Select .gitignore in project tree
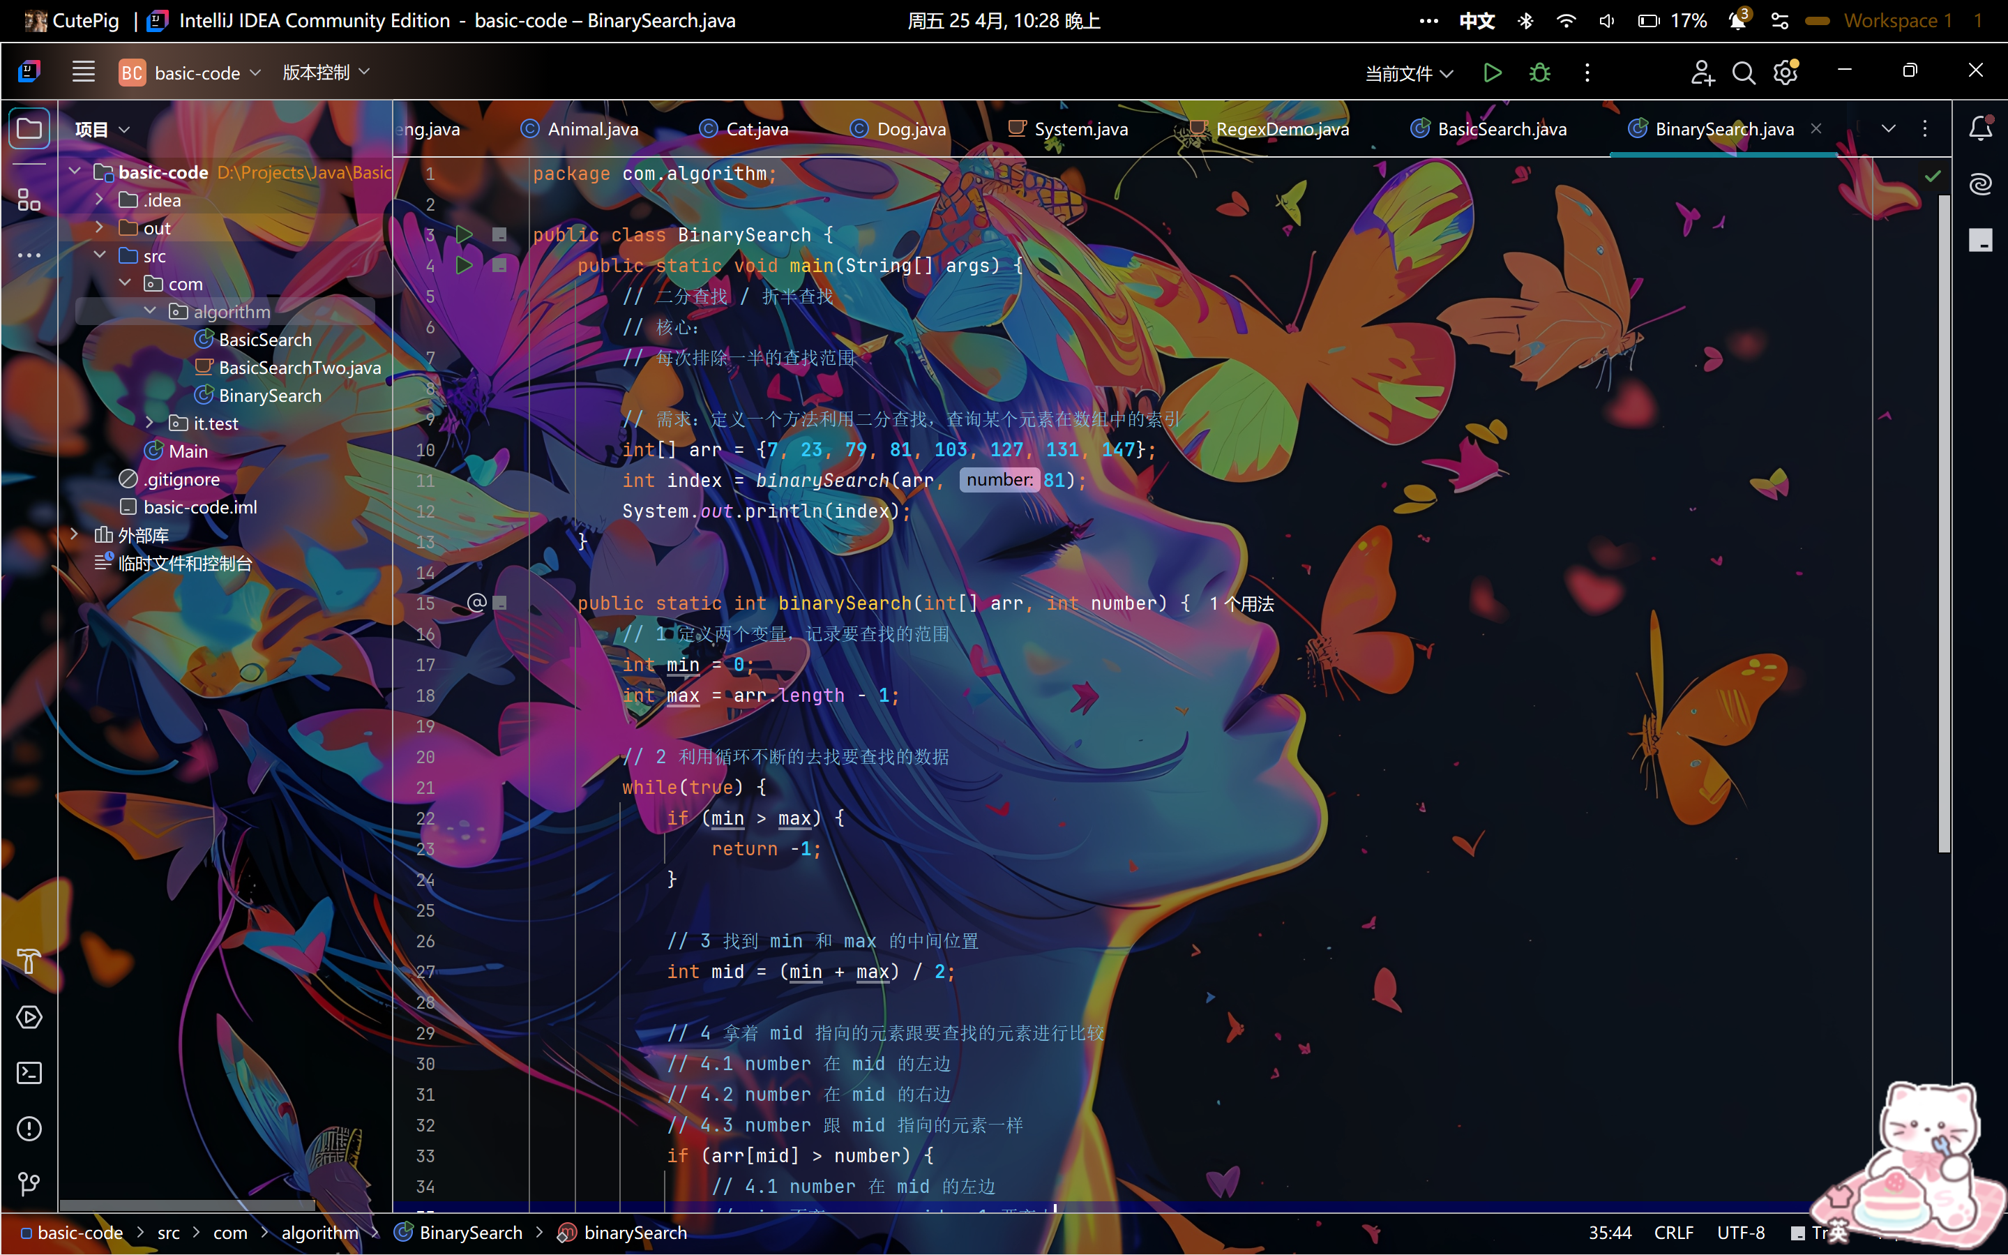2008x1255 pixels. (x=170, y=479)
